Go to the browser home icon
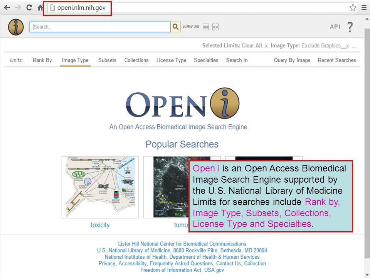Image resolution: width=370 pixels, height=278 pixels. (x=40, y=8)
